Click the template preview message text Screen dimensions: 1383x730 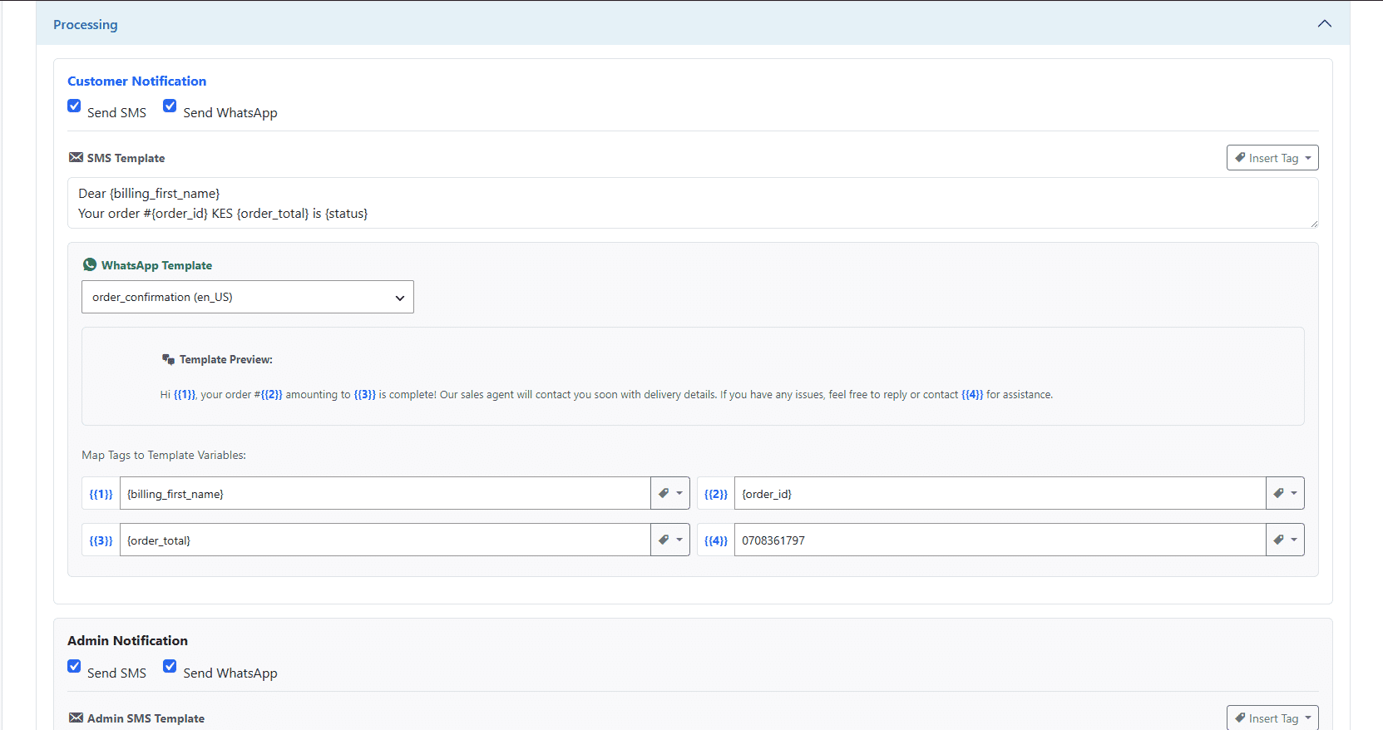click(606, 394)
